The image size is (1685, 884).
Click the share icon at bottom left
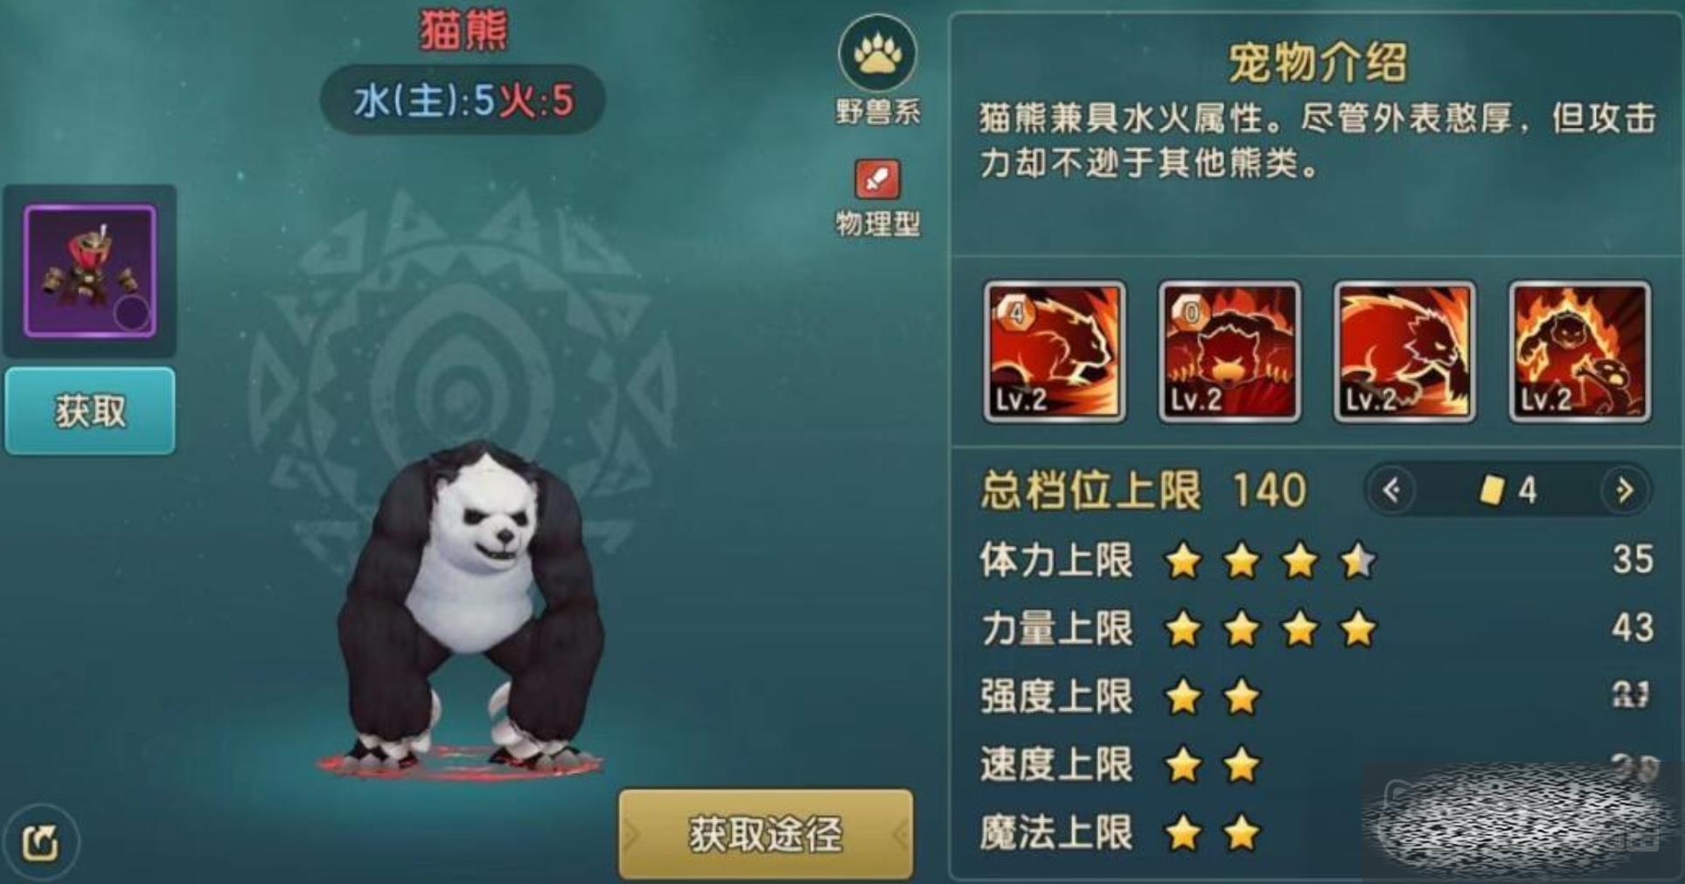[40, 843]
